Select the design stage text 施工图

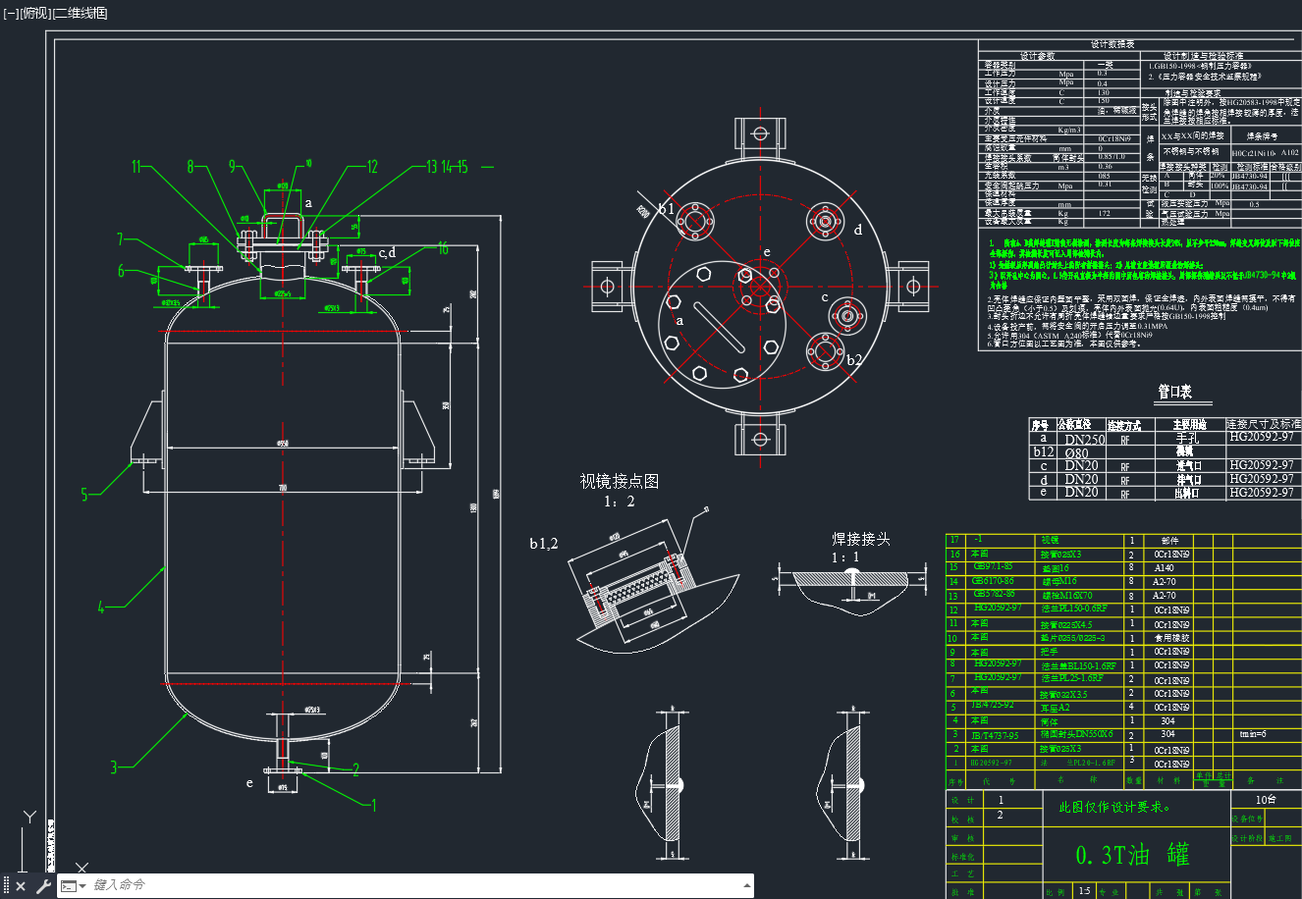click(x=1281, y=839)
